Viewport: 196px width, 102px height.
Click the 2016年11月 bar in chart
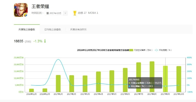tap(32, 90)
